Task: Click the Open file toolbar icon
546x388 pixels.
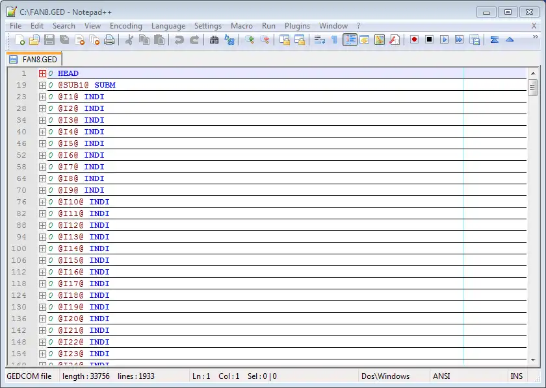Action: [34, 40]
